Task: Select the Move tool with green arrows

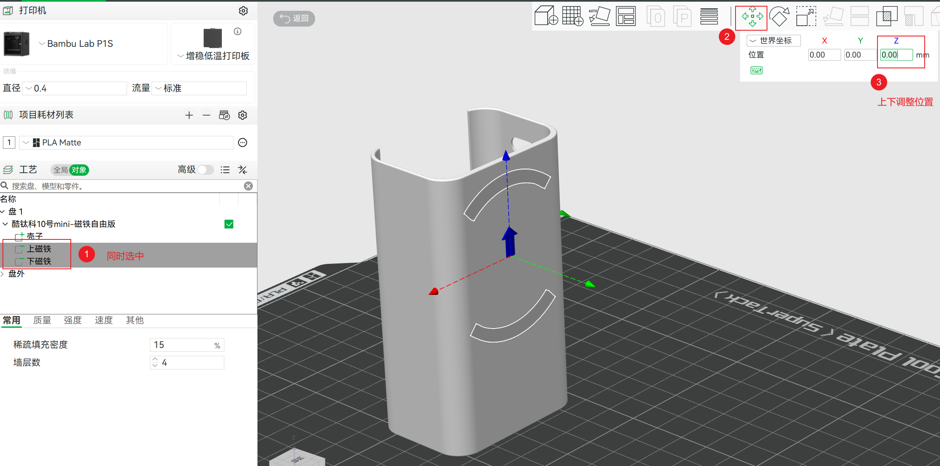Action: (752, 17)
